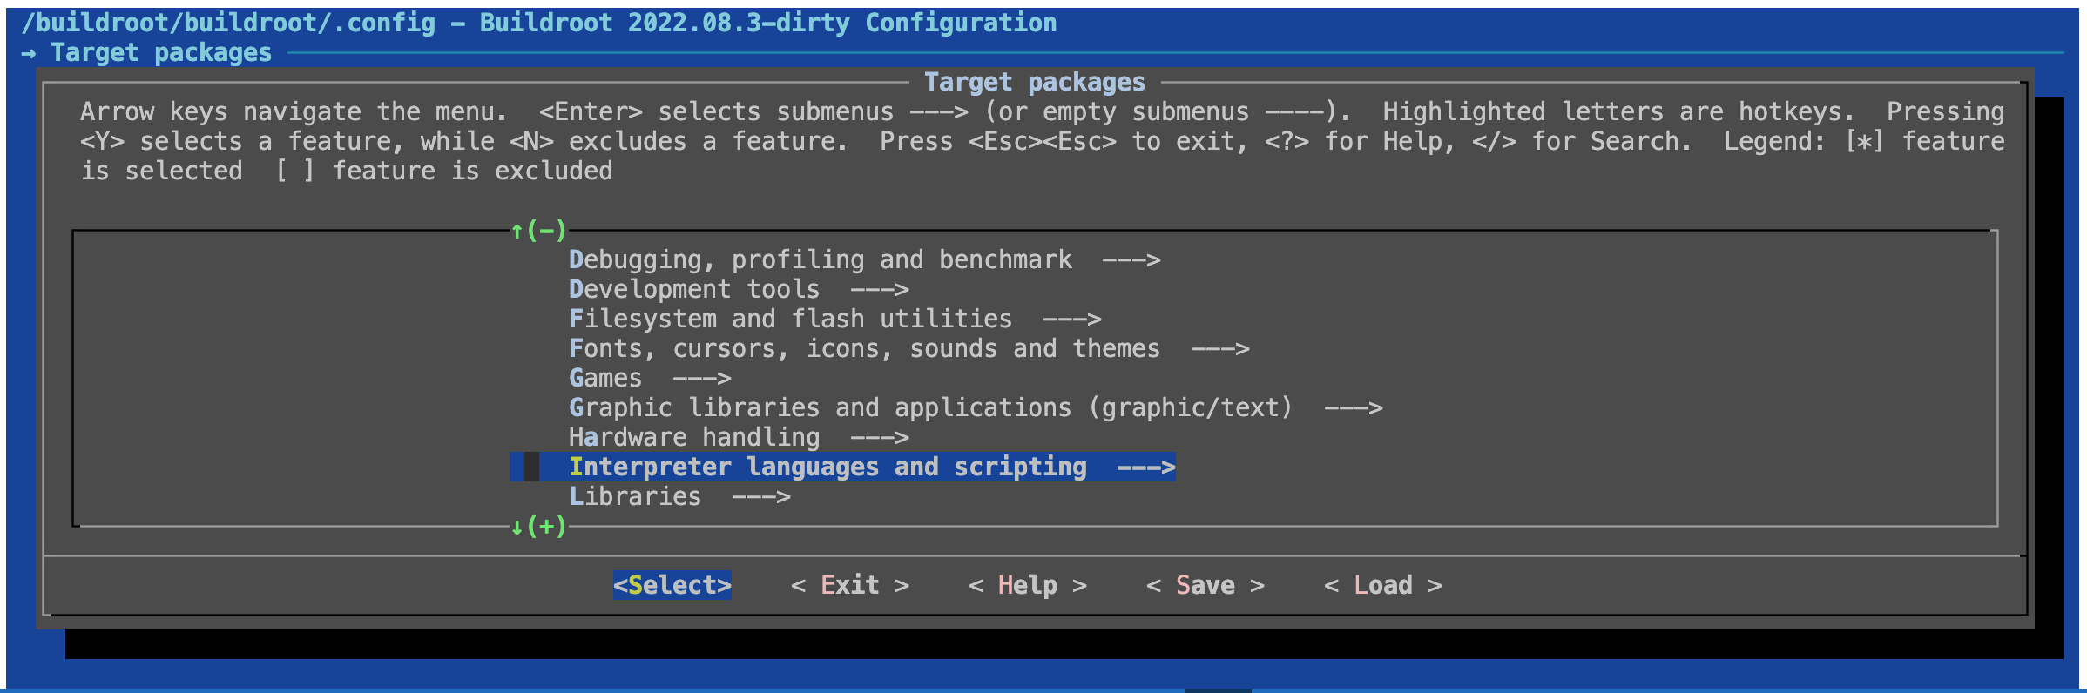Open Help from the bottom bar

(x=1027, y=586)
